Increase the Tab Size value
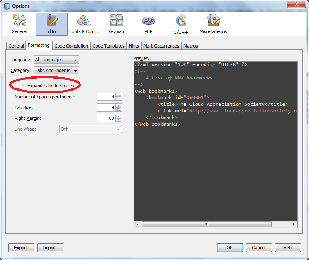Image resolution: width=309 pixels, height=260 pixels. [x=118, y=106]
